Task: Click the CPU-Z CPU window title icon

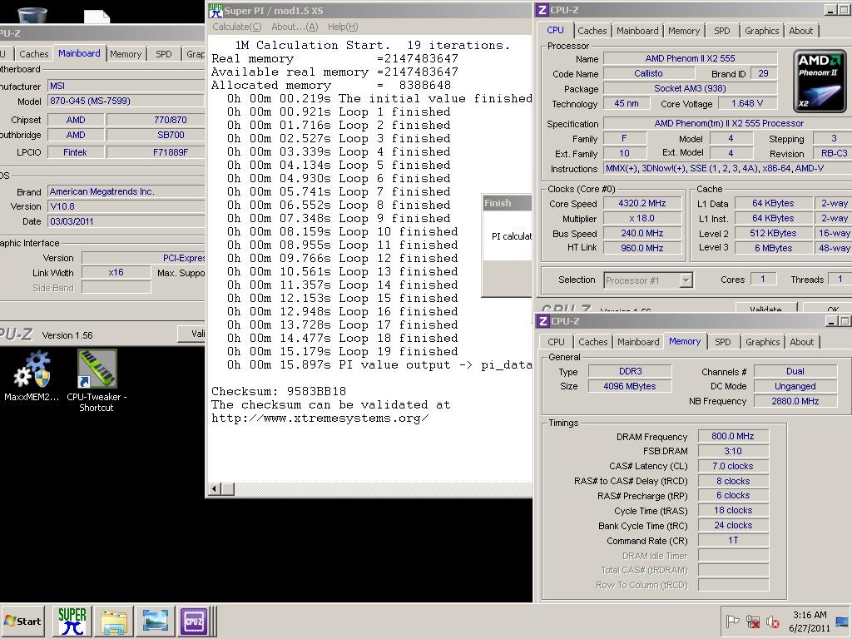Action: click(x=542, y=10)
